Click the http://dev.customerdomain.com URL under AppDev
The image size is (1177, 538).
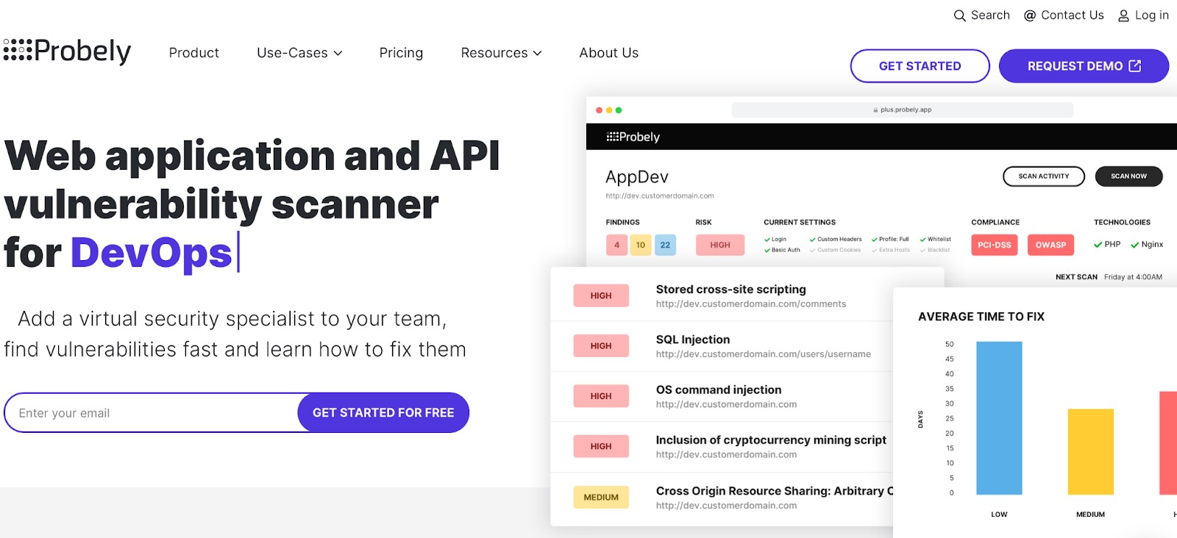(660, 196)
